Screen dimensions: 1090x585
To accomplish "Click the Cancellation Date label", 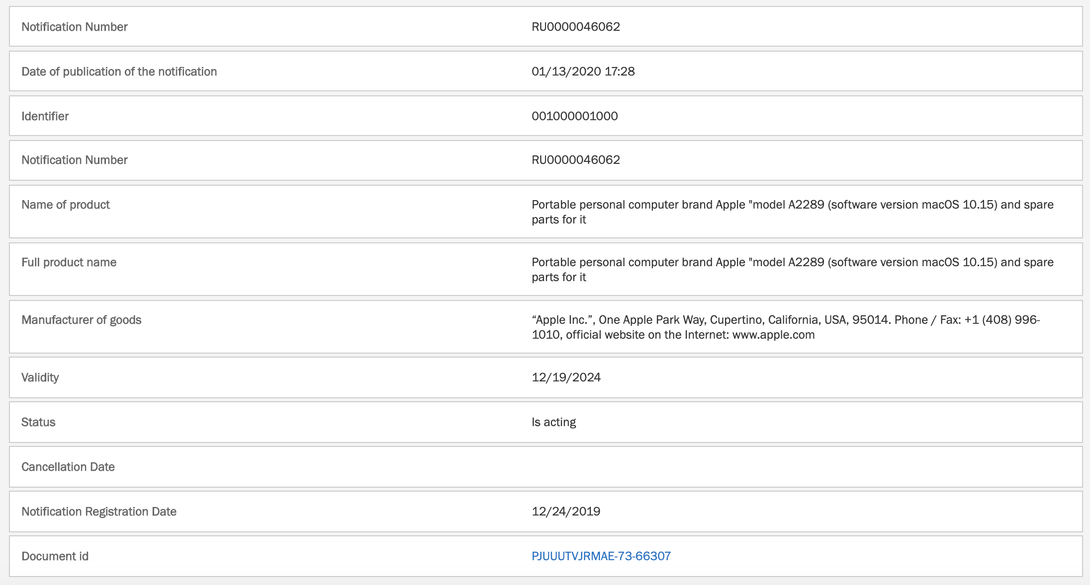I will click(x=68, y=467).
